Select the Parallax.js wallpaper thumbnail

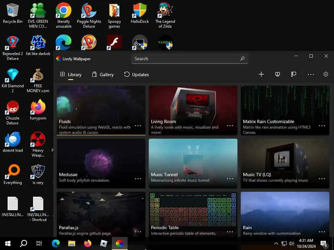point(101,214)
